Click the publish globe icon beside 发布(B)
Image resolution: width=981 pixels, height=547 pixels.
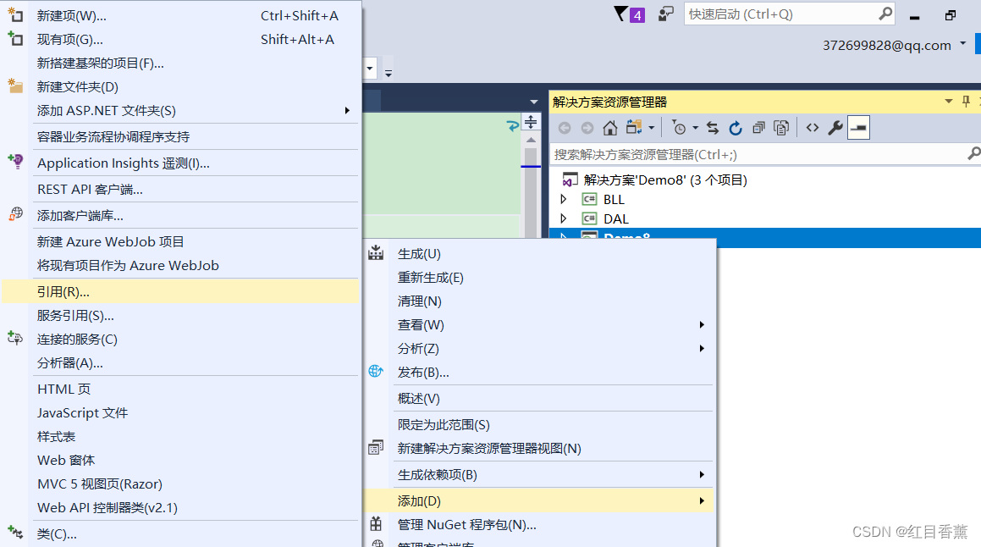(375, 372)
